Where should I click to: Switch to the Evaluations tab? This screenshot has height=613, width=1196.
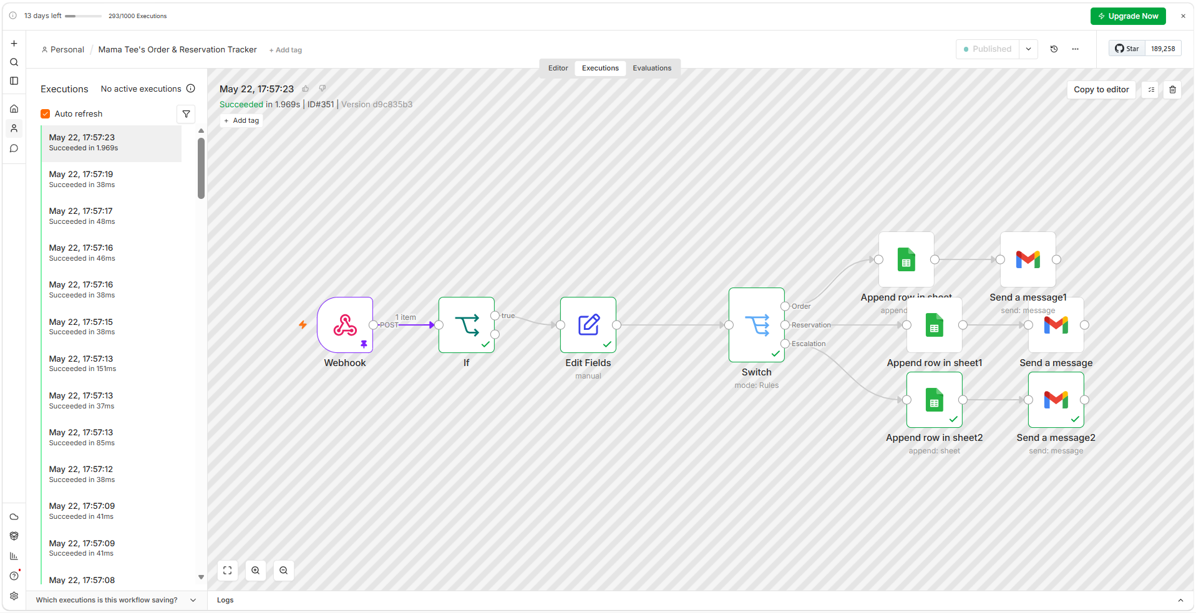pos(652,69)
